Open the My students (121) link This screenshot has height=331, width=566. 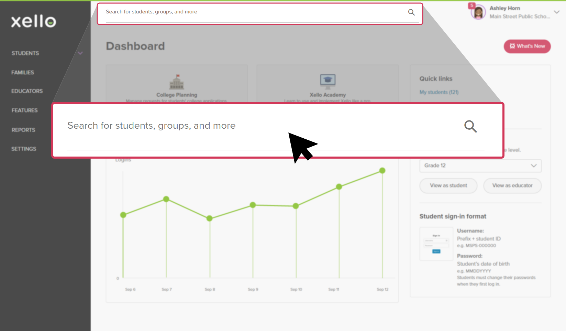(x=439, y=92)
